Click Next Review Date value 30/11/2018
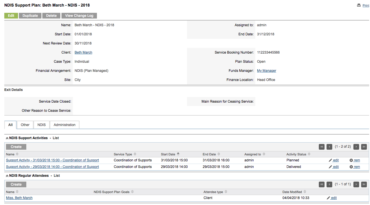370x205 pixels. 83,43
